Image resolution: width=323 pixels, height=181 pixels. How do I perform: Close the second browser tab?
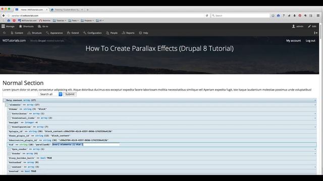click(x=82, y=10)
